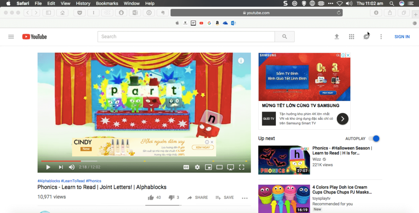Image resolution: width=419 pixels, height=213 pixels.
Task: Click the #Phonics hashtag link
Action: pyautogui.click(x=94, y=181)
